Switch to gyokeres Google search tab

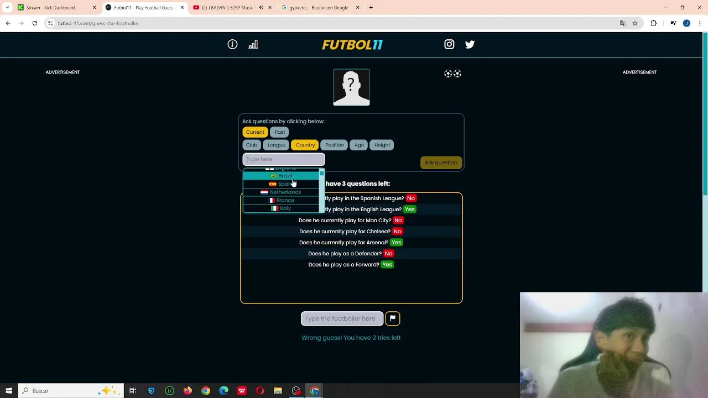tap(321, 8)
